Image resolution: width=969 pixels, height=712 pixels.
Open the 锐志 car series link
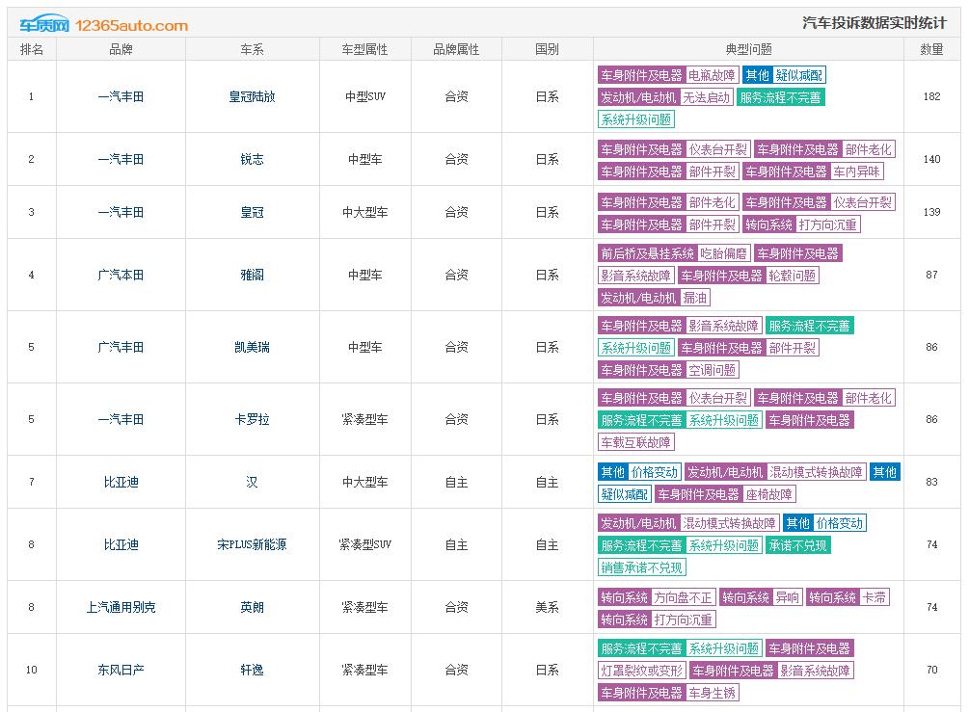coord(253,159)
